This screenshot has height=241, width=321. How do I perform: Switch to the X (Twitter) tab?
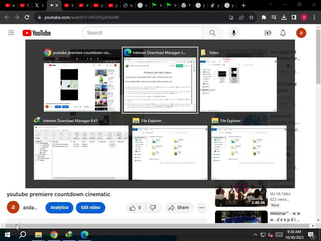coord(39,5)
